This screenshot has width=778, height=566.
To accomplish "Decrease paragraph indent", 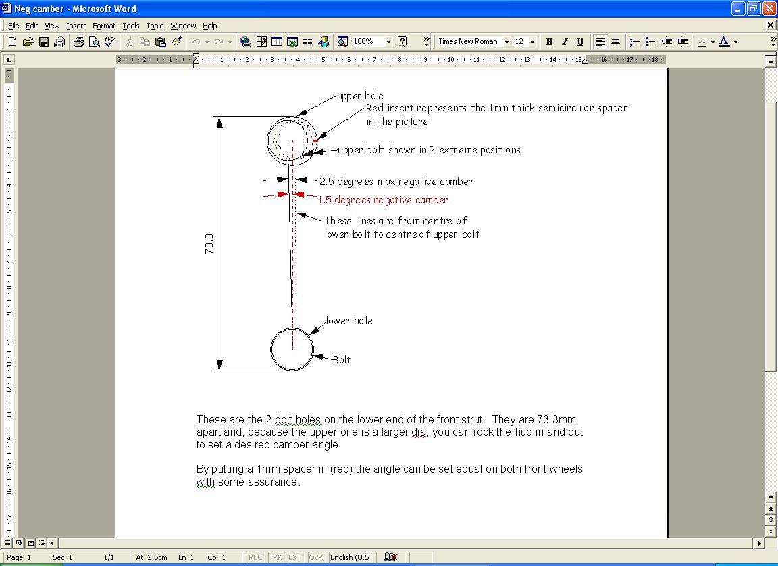I will pyautogui.click(x=667, y=42).
